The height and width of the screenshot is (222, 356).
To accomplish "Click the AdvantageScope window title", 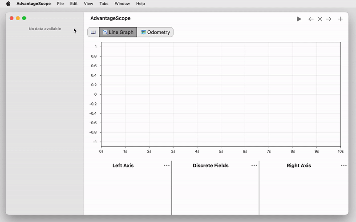I will click(x=110, y=18).
